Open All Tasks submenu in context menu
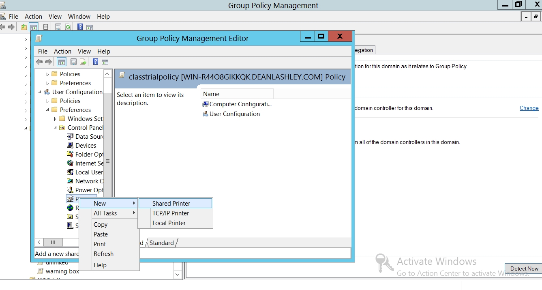 point(105,213)
